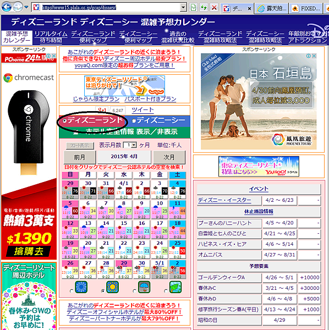This screenshot has width=329, height=330.
Task: Select the yellow sun weather icon
Action: pyautogui.click(x=112, y=287)
